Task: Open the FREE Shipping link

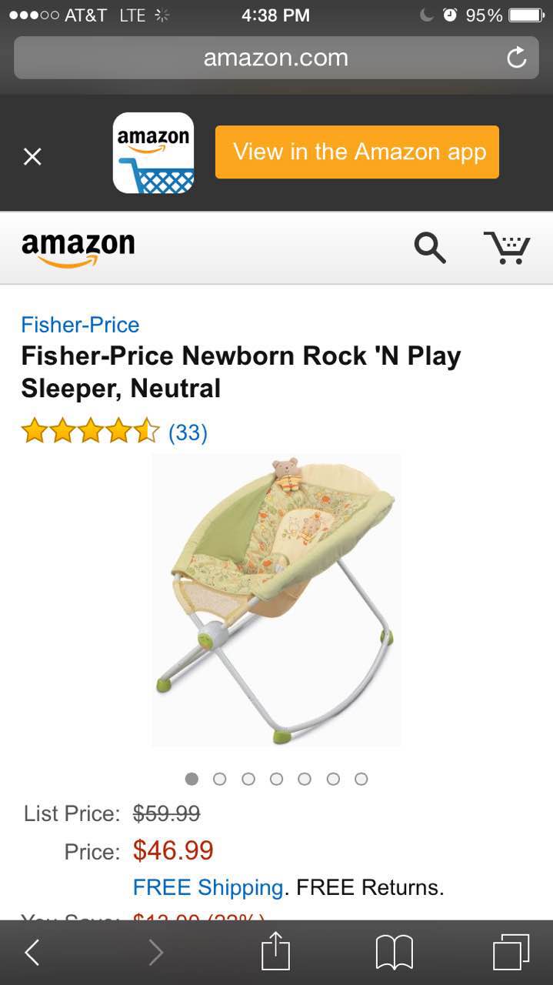Action: click(208, 887)
